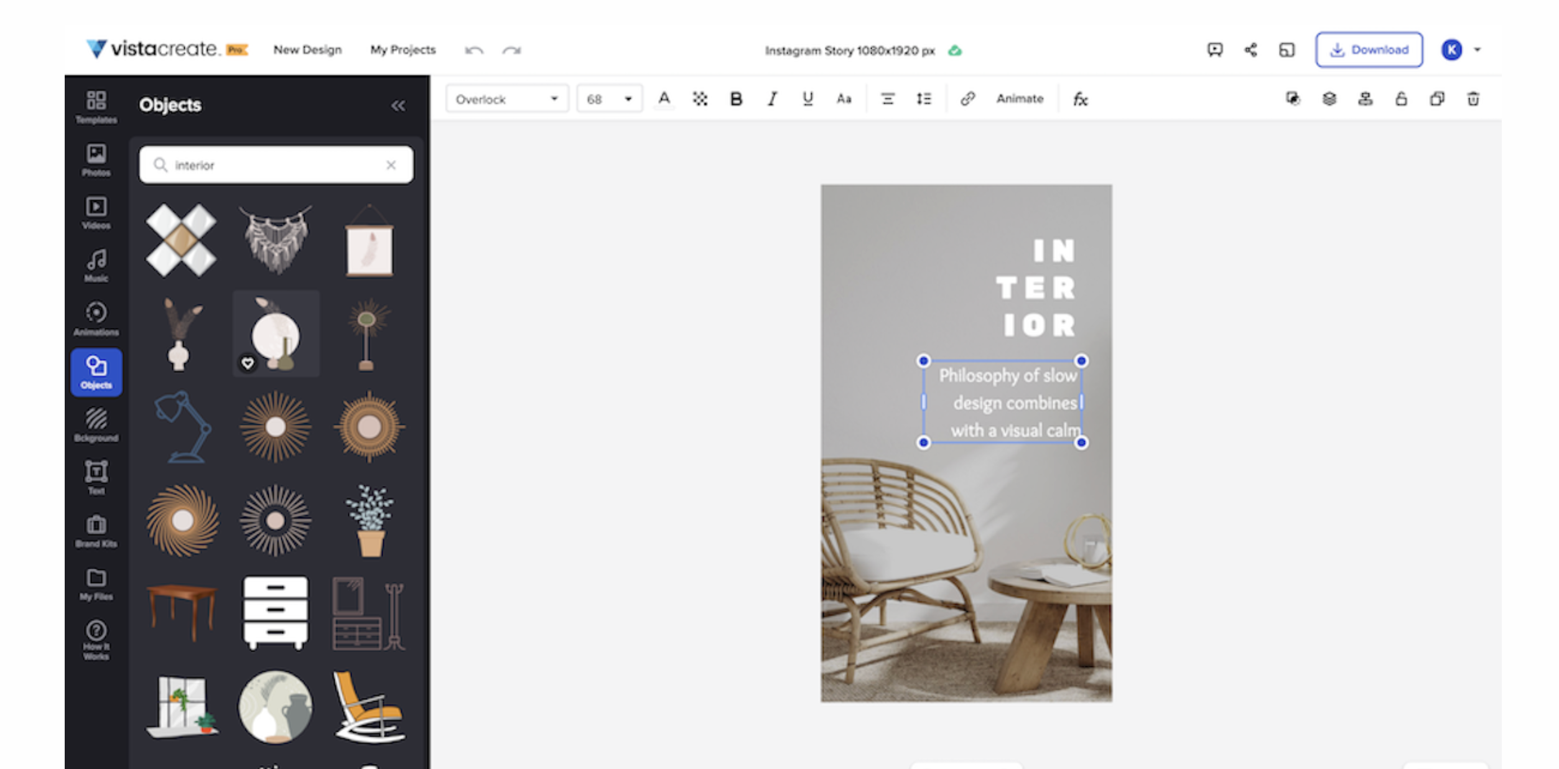Click the share icon in header
Screen dimensions: 1559x769
pyautogui.click(x=1250, y=50)
